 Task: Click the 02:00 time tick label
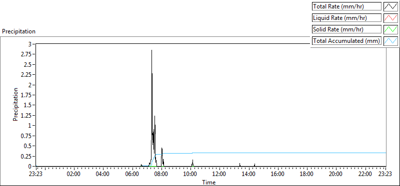coord(74,175)
